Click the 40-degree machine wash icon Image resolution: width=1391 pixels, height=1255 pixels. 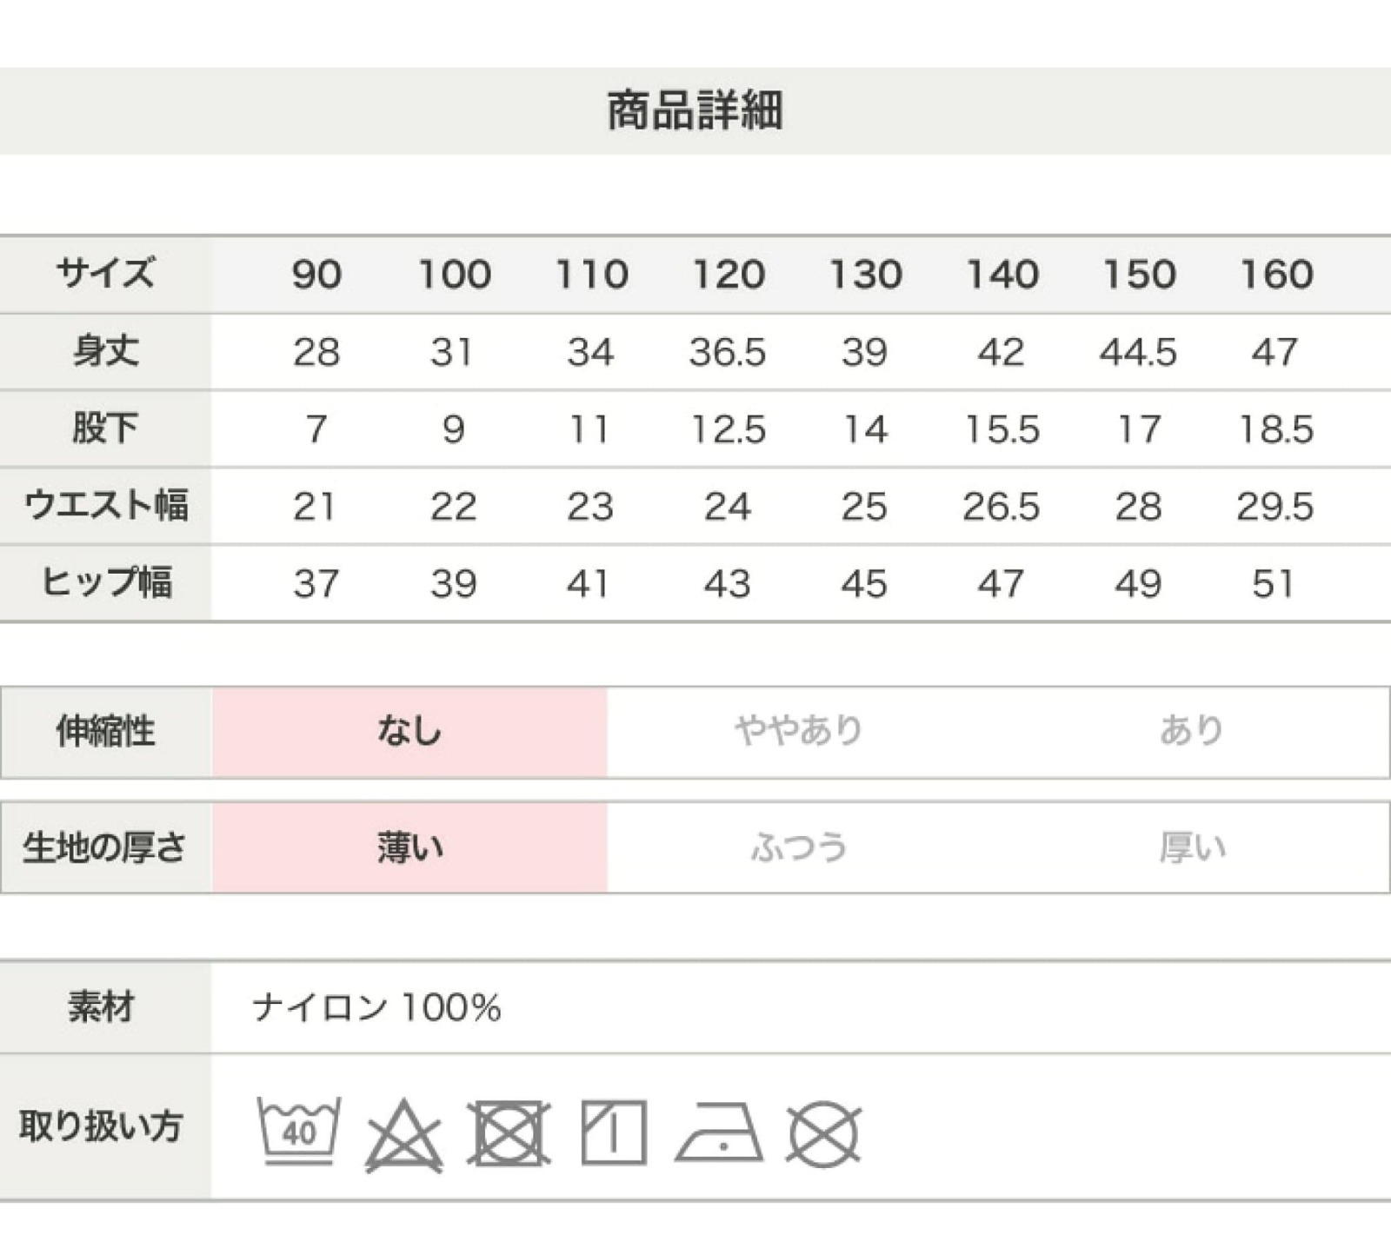pos(298,1130)
